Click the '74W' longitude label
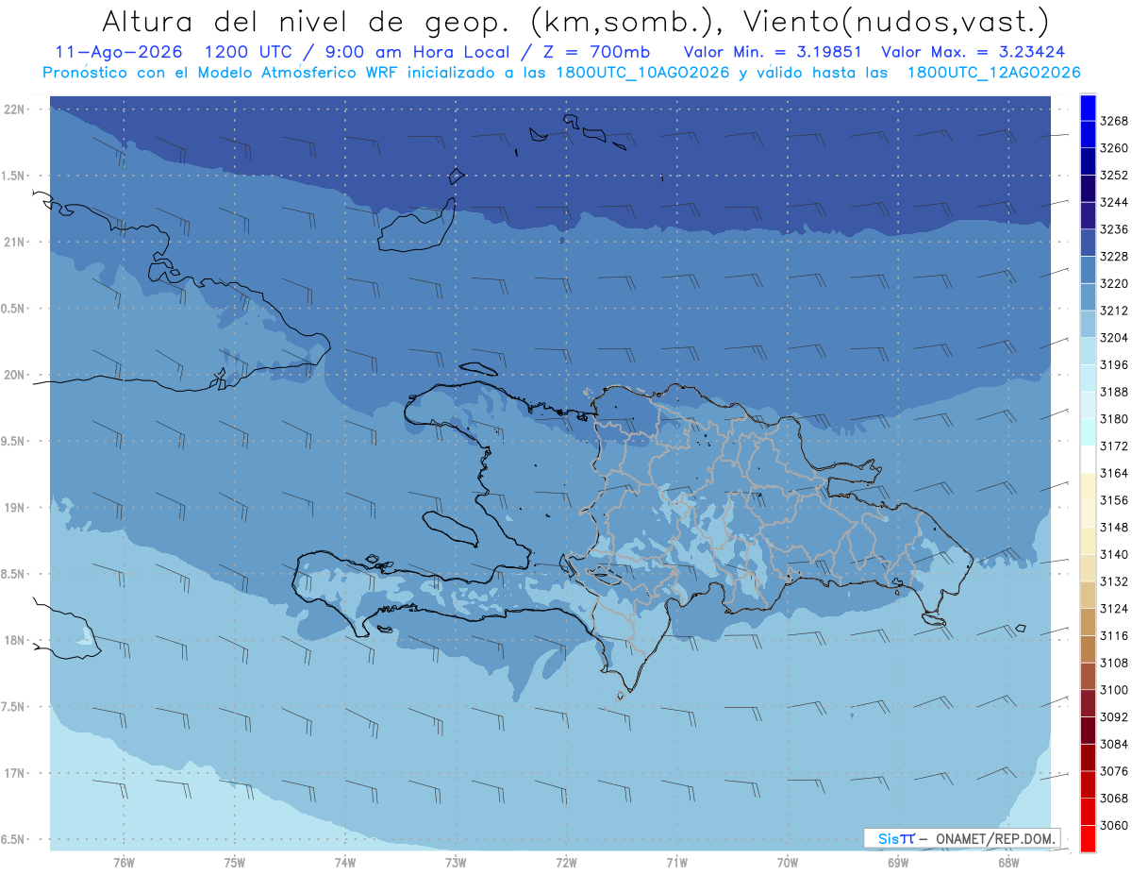Image resolution: width=1132 pixels, height=875 pixels. click(x=345, y=863)
